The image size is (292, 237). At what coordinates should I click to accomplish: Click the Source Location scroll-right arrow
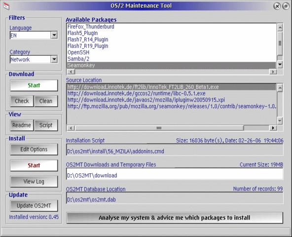click(x=273, y=128)
